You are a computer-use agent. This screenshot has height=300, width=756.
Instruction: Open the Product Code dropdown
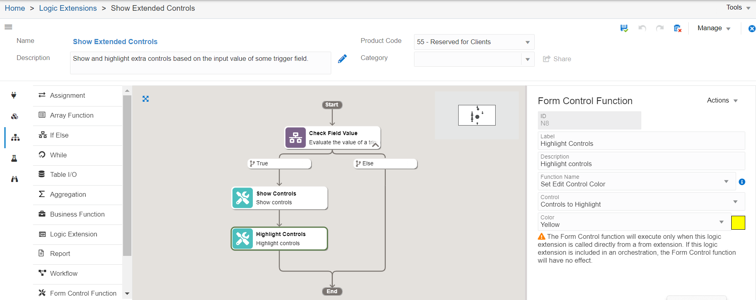(527, 42)
